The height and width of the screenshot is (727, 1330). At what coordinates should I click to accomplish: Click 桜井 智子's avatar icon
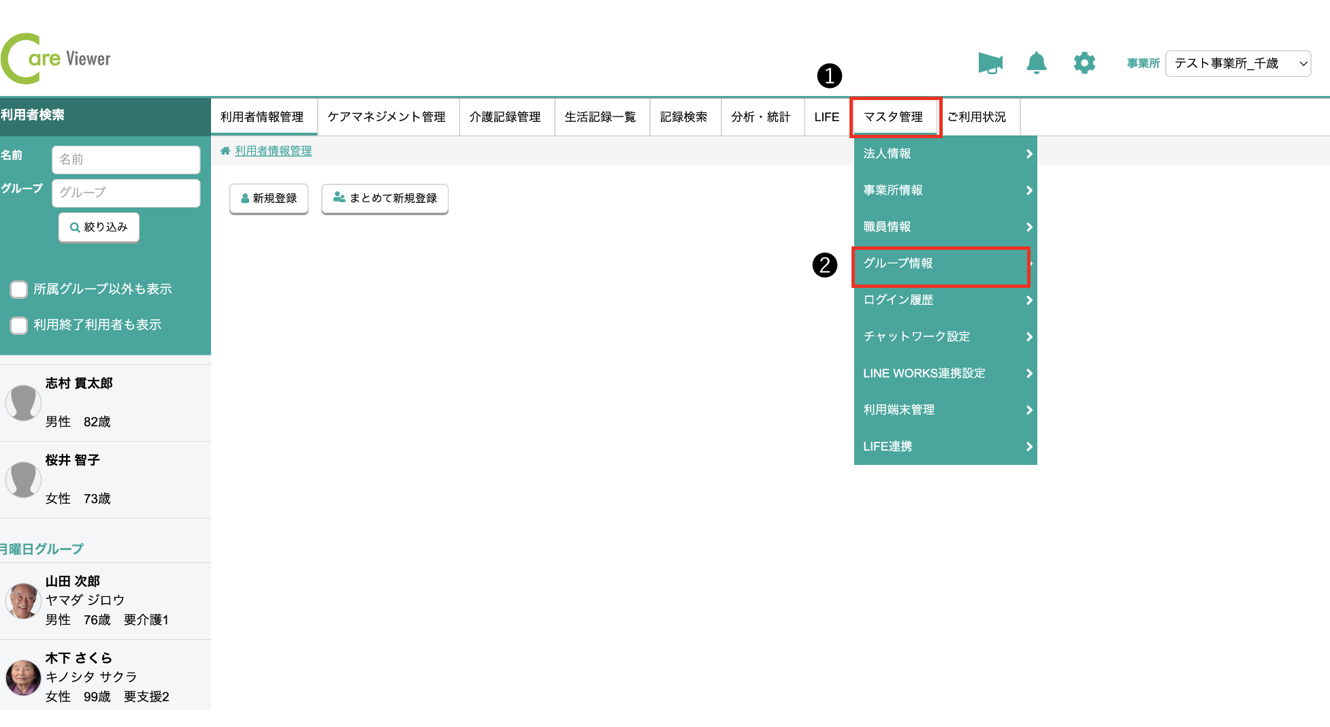(23, 479)
